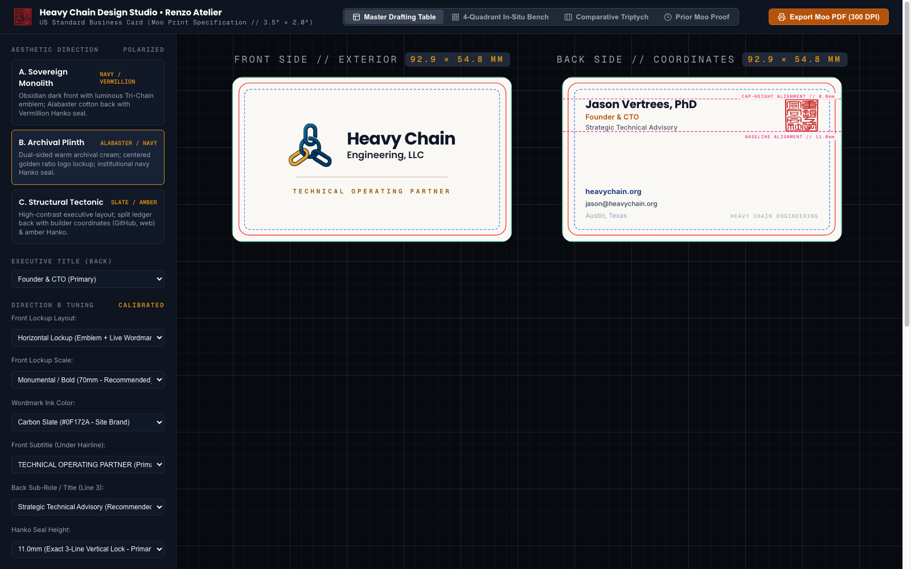Viewport: 911px width, 569px height.
Task: Click the Master Drafting Table layout icon
Action: click(356, 17)
